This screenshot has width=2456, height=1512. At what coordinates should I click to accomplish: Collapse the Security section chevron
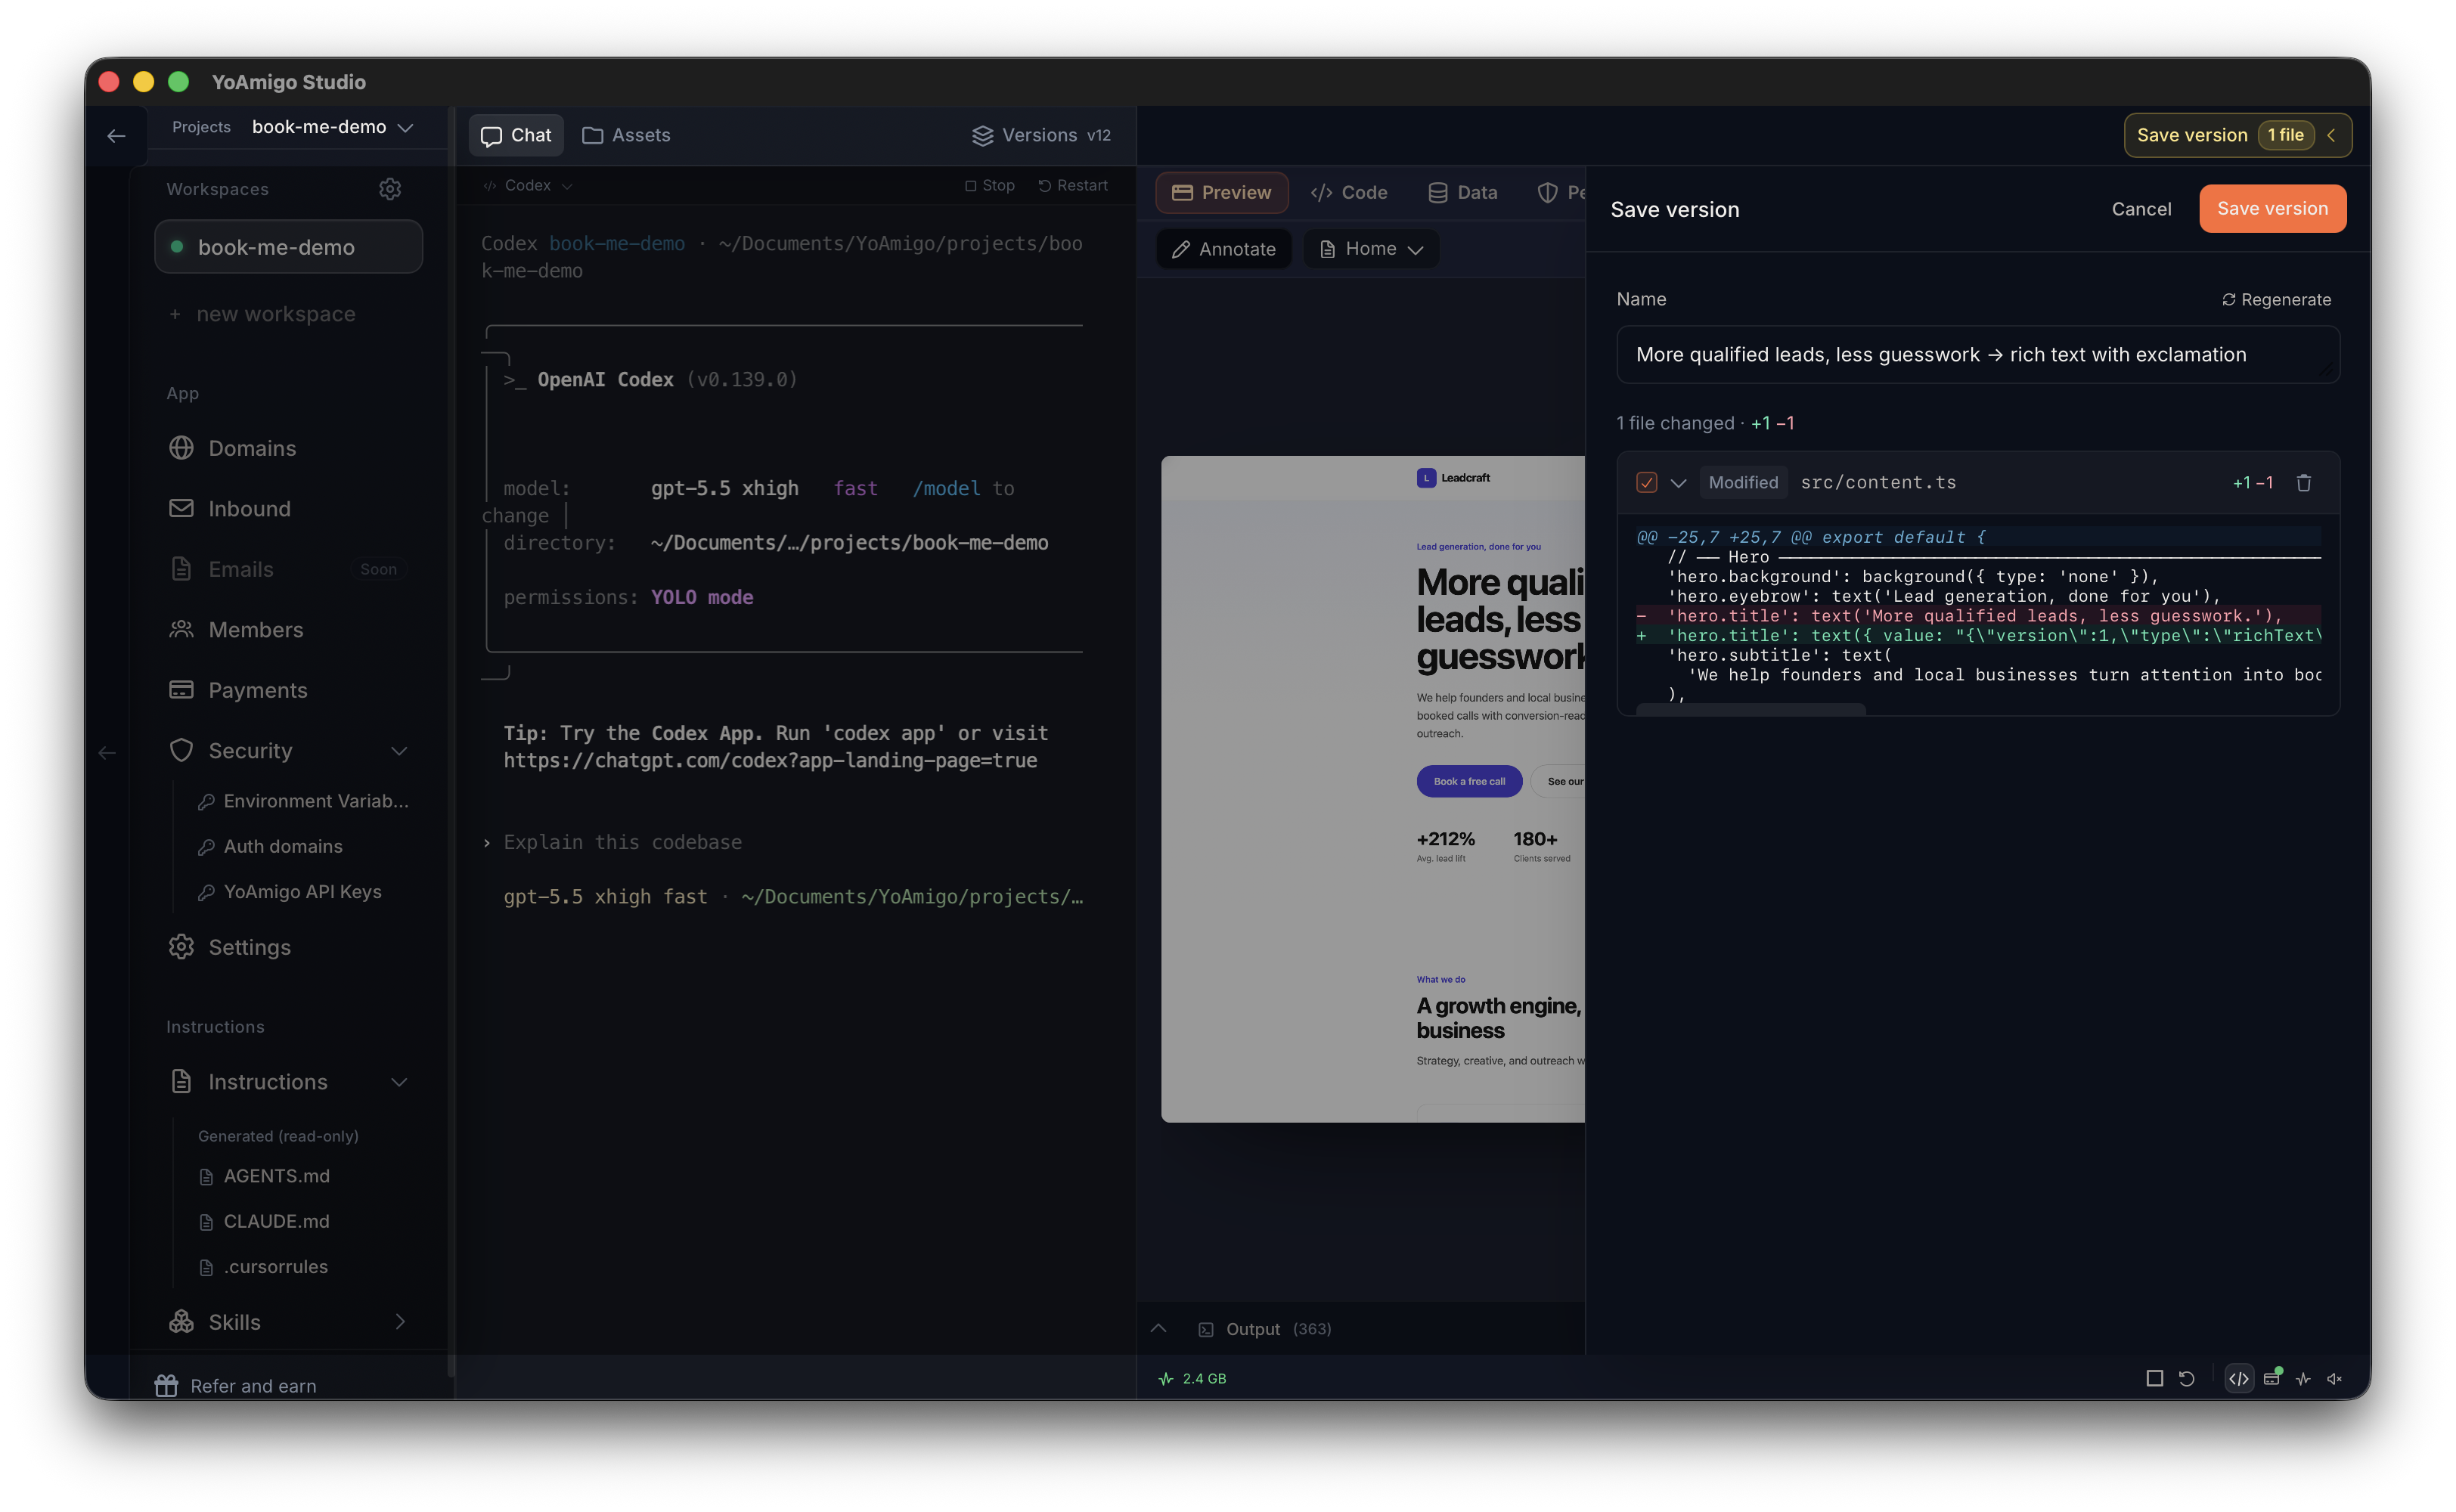pos(399,751)
